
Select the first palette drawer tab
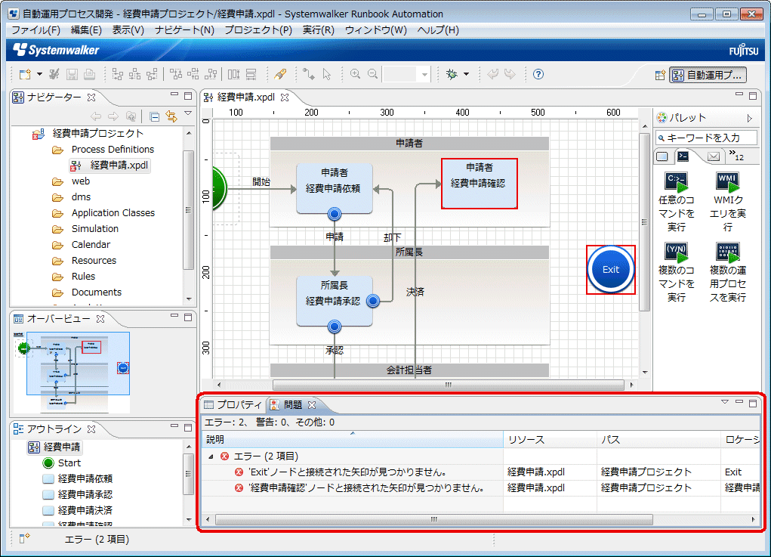(x=662, y=156)
